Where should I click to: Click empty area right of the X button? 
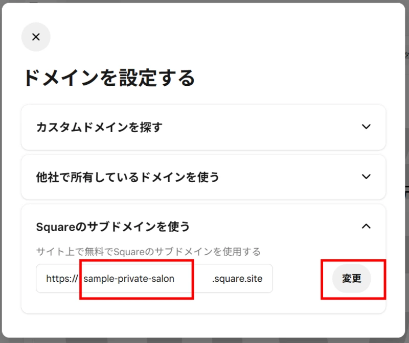(x=204, y=37)
